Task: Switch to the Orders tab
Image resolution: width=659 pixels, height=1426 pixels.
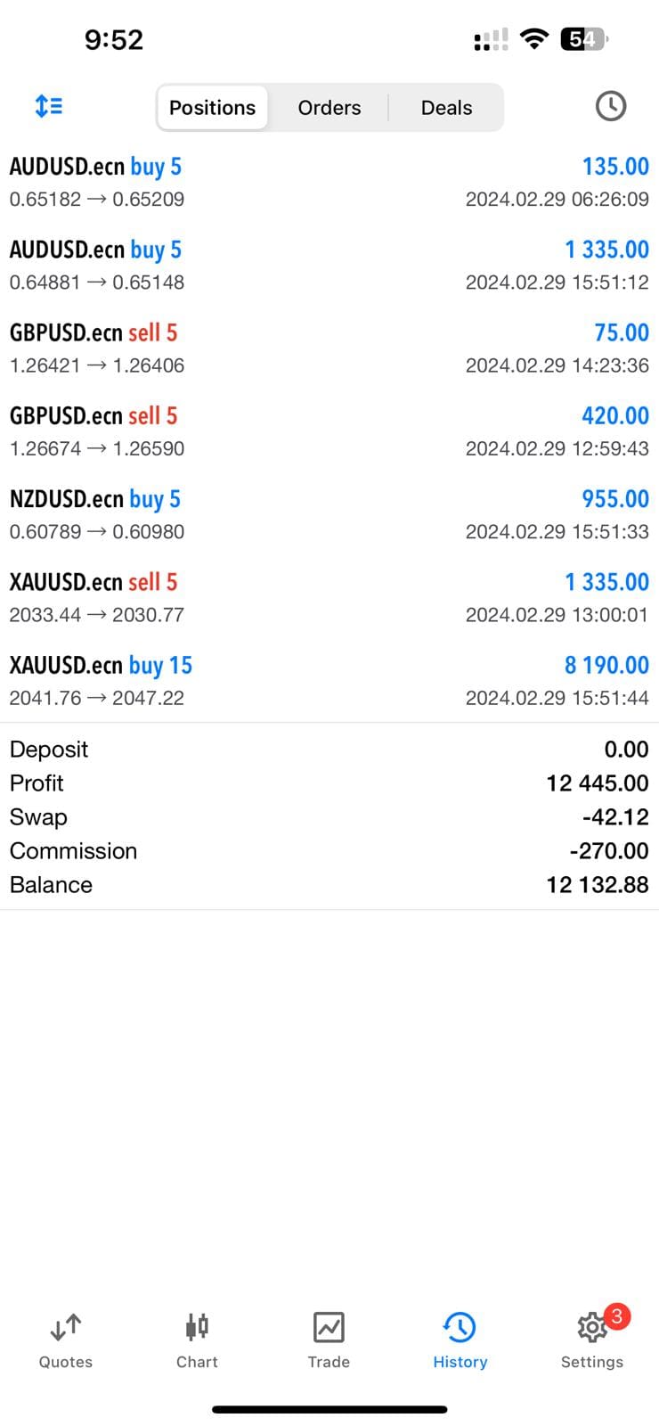Action: point(329,108)
